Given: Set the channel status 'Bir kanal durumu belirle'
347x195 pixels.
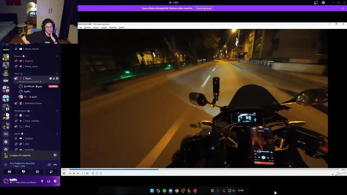Looking at the screenshot, I should pyautogui.click(x=30, y=82).
